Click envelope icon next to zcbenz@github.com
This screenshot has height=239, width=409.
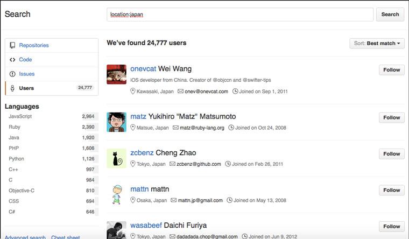tap(172, 164)
